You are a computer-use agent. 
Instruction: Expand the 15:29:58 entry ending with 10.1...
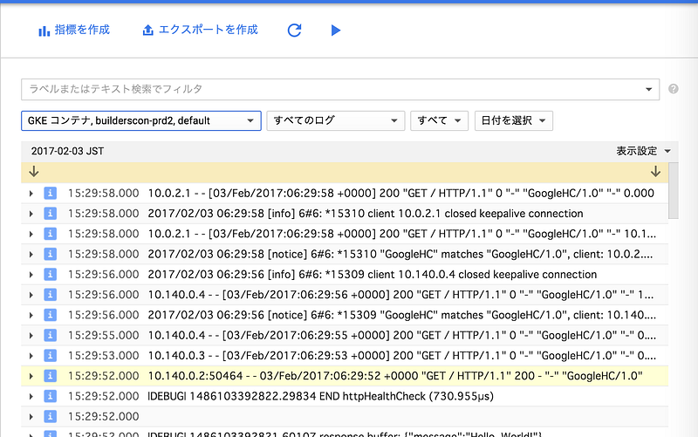[x=31, y=234]
